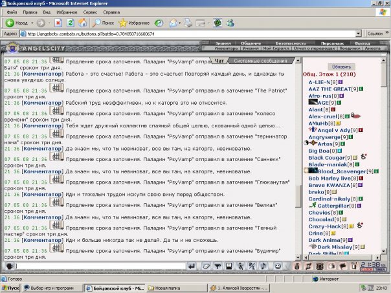Expand the Edit button dropdown arrow

pyautogui.click(x=208, y=23)
